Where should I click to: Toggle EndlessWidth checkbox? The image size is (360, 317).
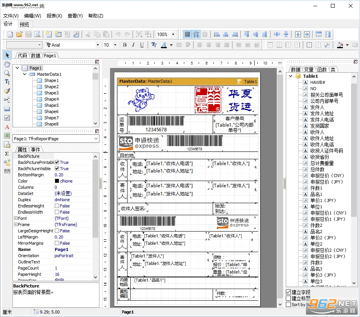pos(57,212)
